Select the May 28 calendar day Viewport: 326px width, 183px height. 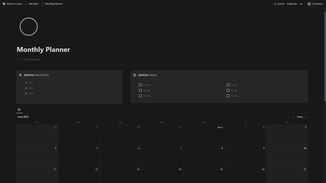pos(37,135)
